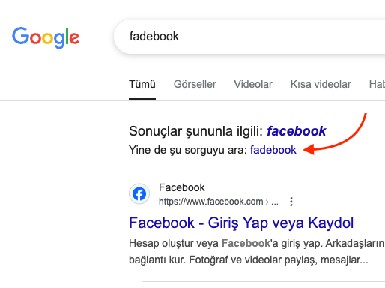Select the Facebook favicon circle icon
The width and height of the screenshot is (385, 288).
click(139, 194)
